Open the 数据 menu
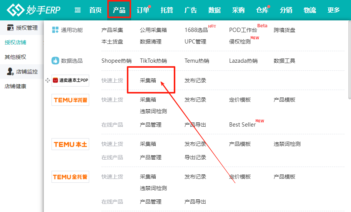 tap(215, 10)
